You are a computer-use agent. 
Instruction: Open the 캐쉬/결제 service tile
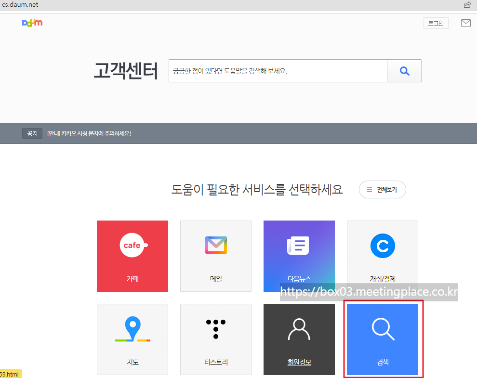tap(383, 256)
